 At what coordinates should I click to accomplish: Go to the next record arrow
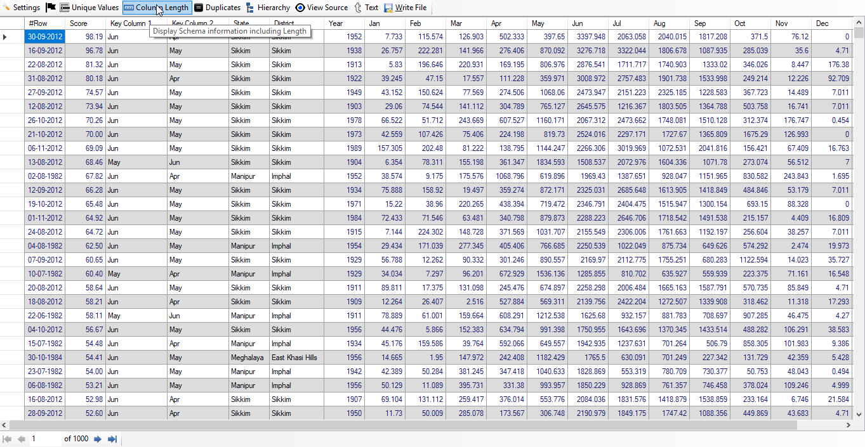(98, 439)
